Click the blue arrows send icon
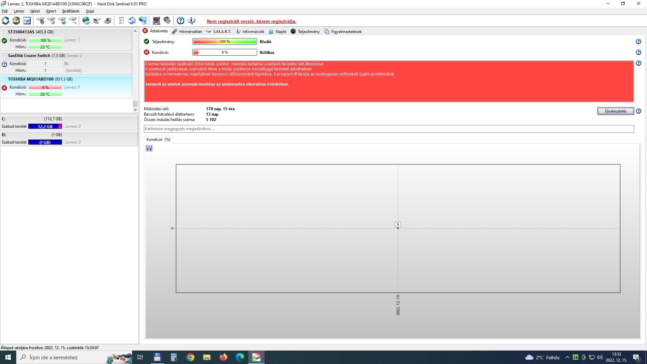The image size is (647, 364). click(132, 21)
